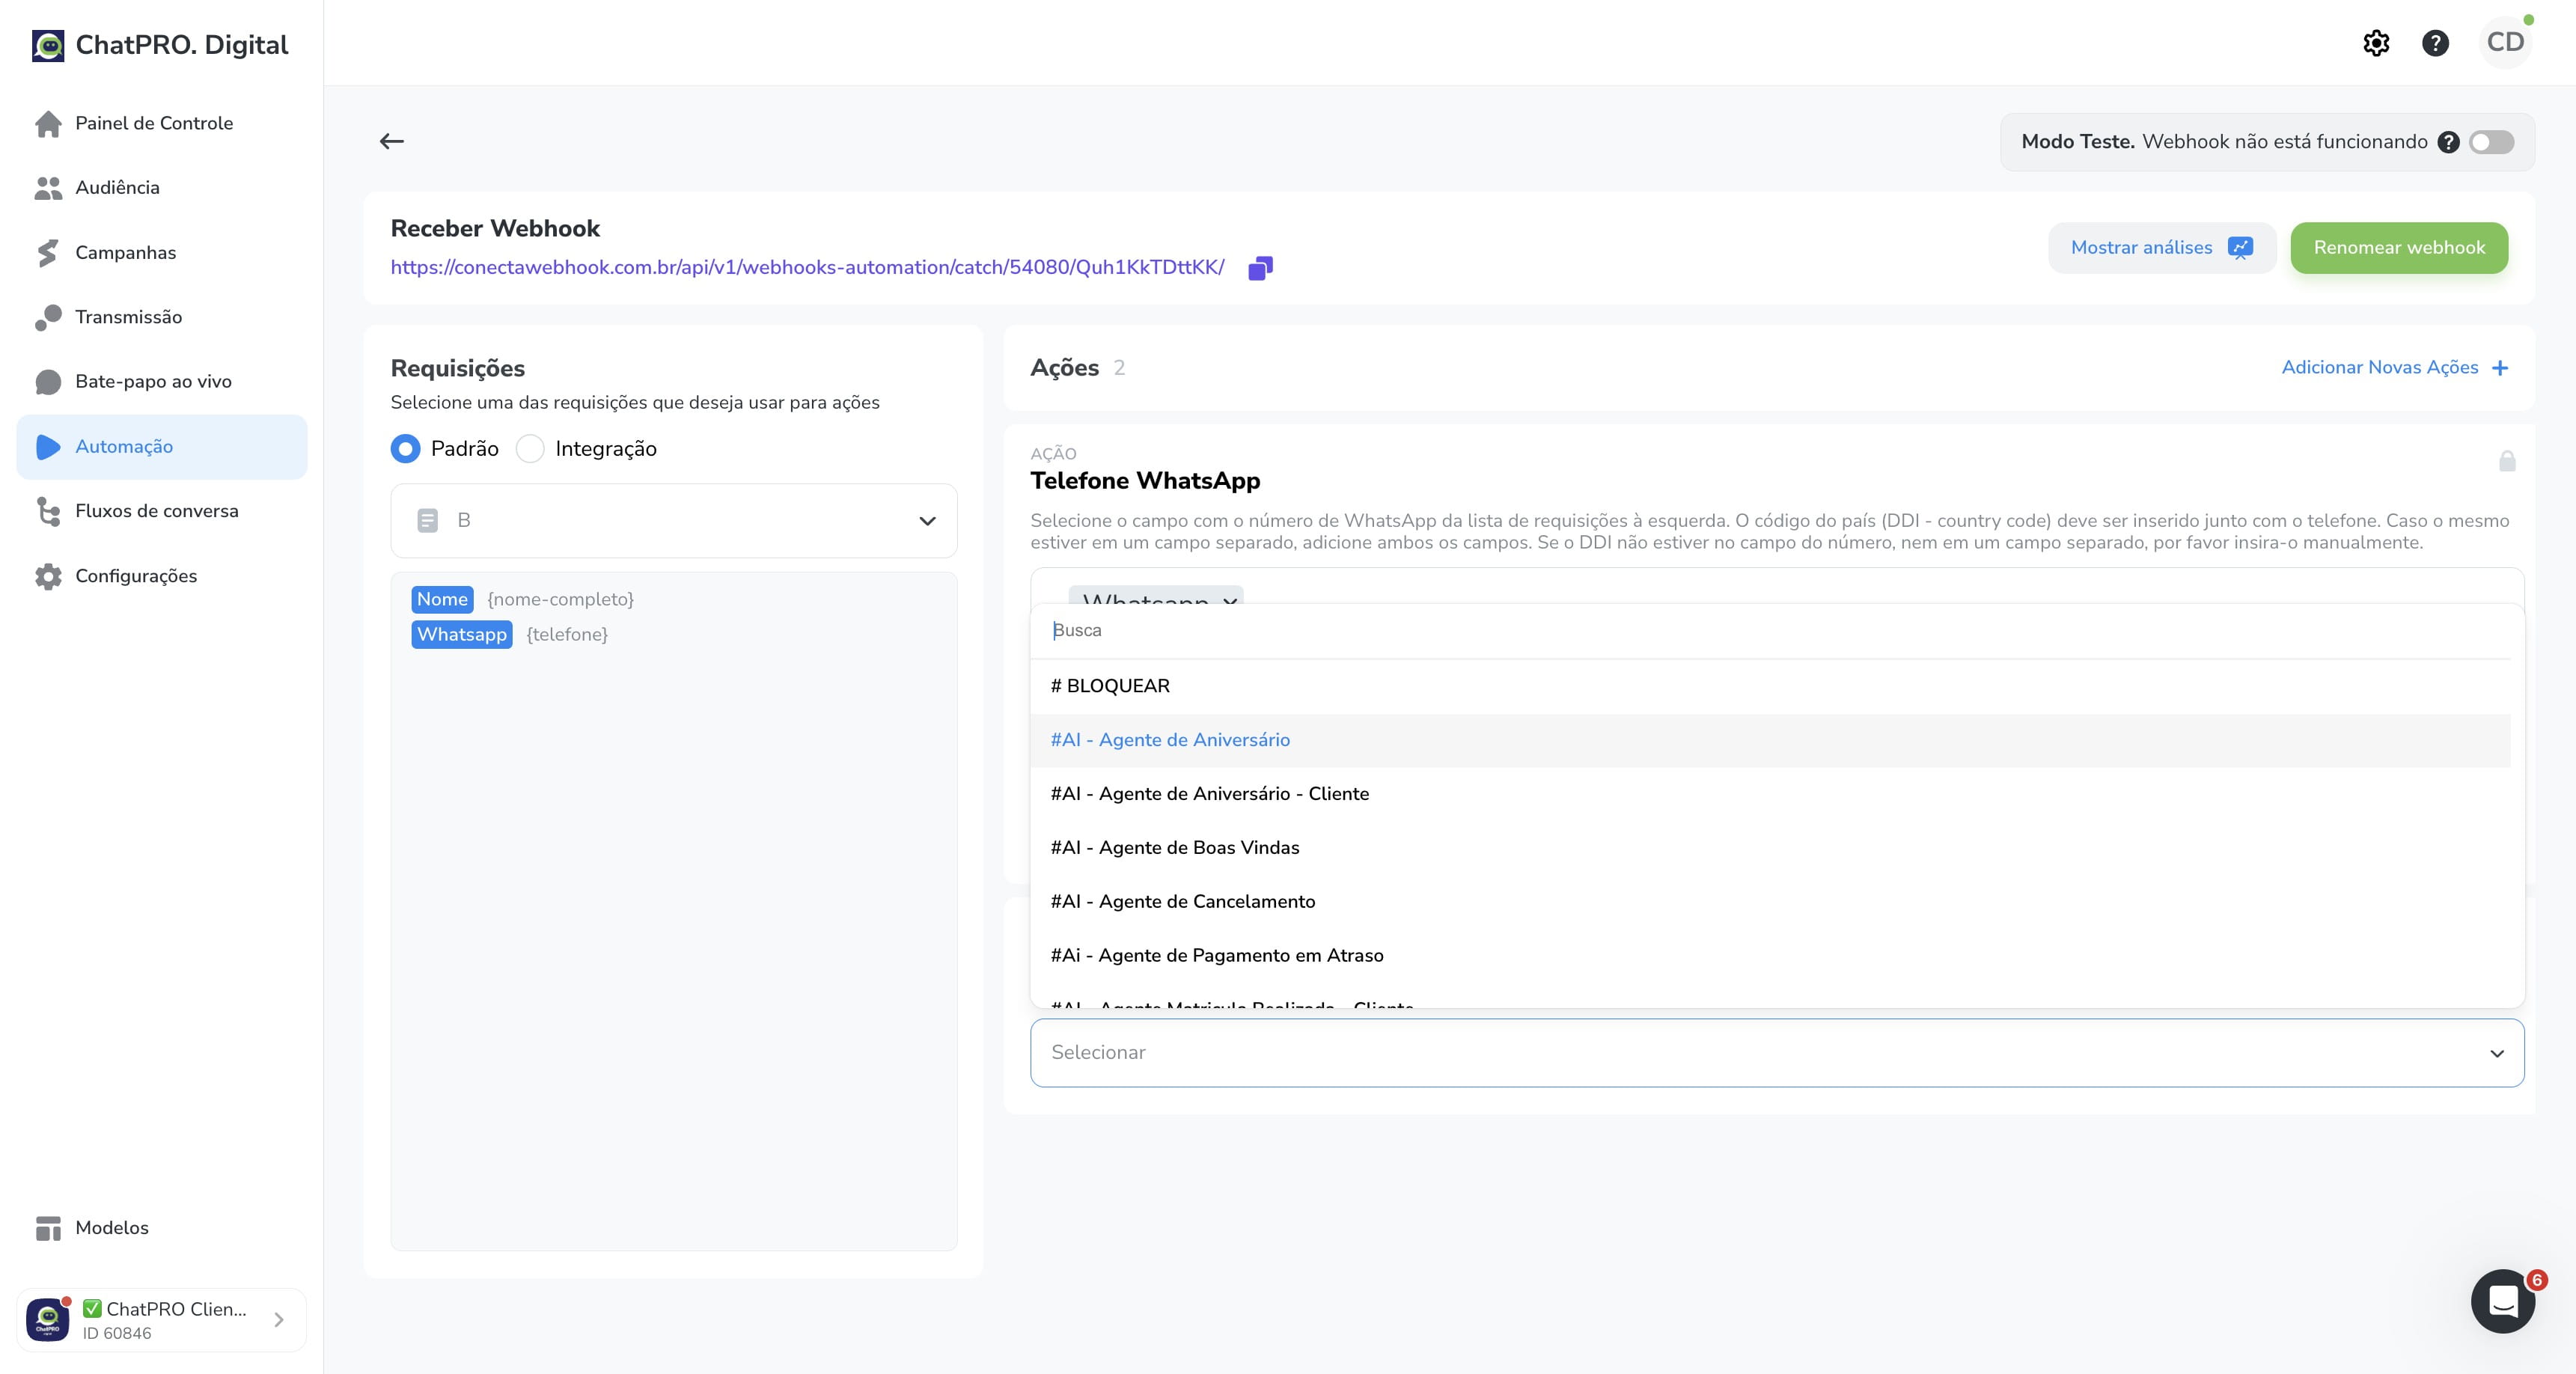This screenshot has height=1374, width=2576.
Task: Click the Configurações menu label
Action: (136, 576)
